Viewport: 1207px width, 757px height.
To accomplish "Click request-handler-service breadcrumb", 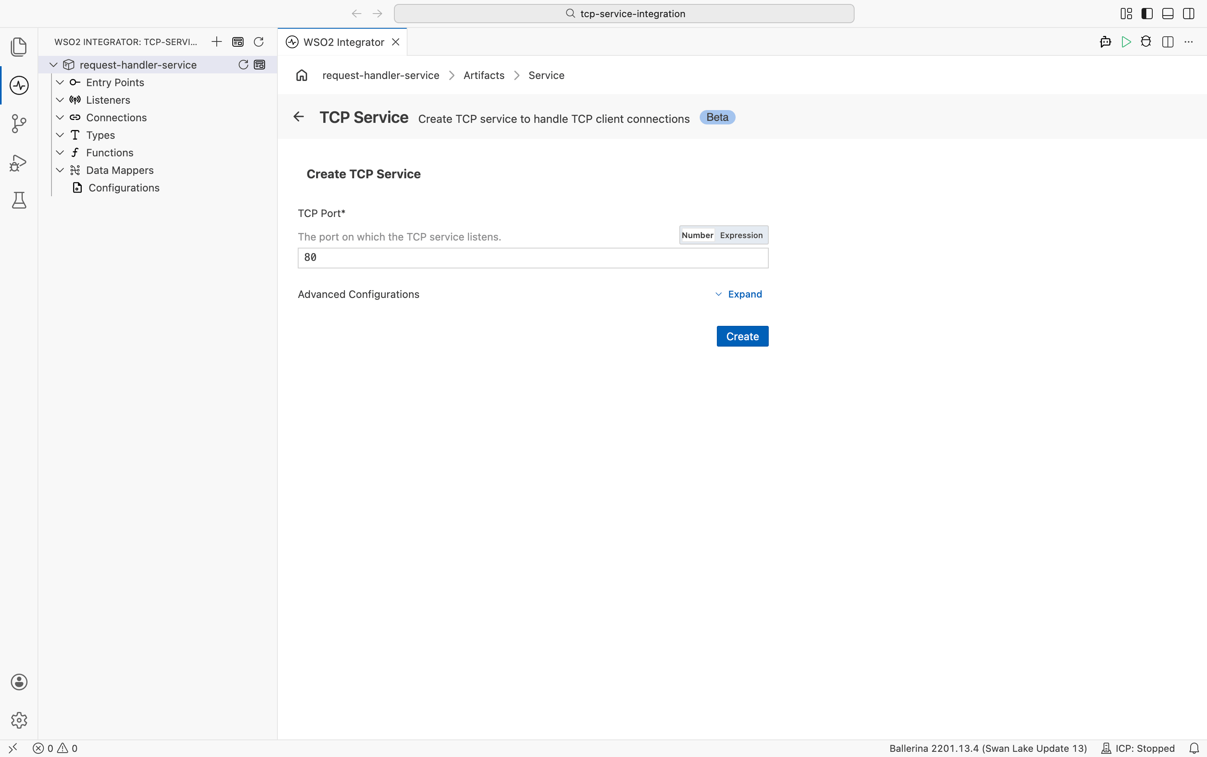I will (x=381, y=75).
